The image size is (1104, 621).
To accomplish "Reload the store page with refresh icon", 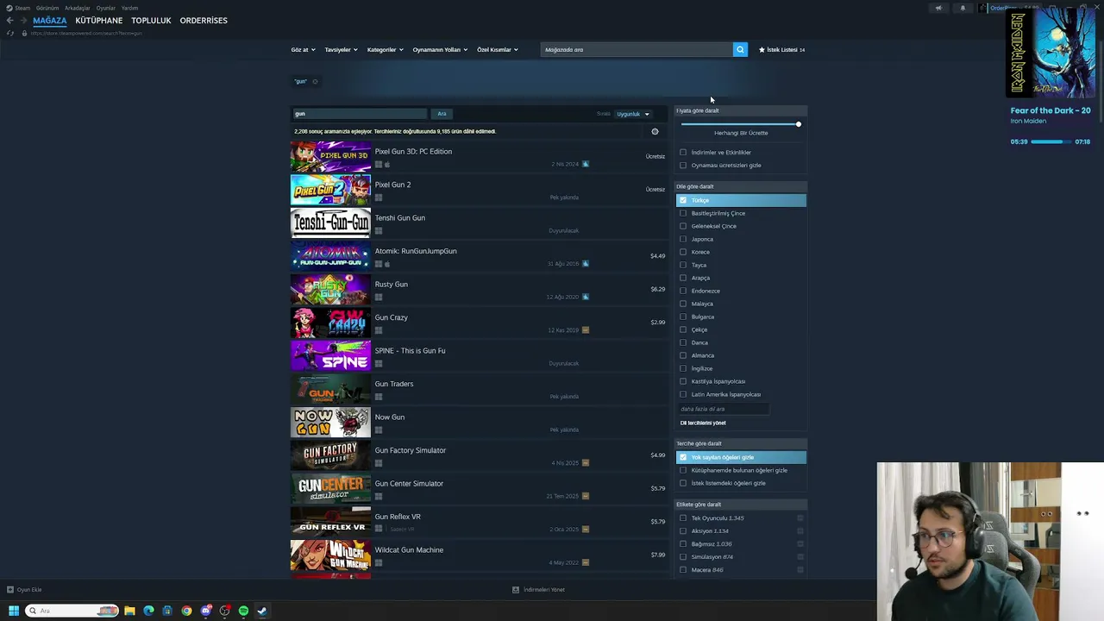I will [10, 33].
